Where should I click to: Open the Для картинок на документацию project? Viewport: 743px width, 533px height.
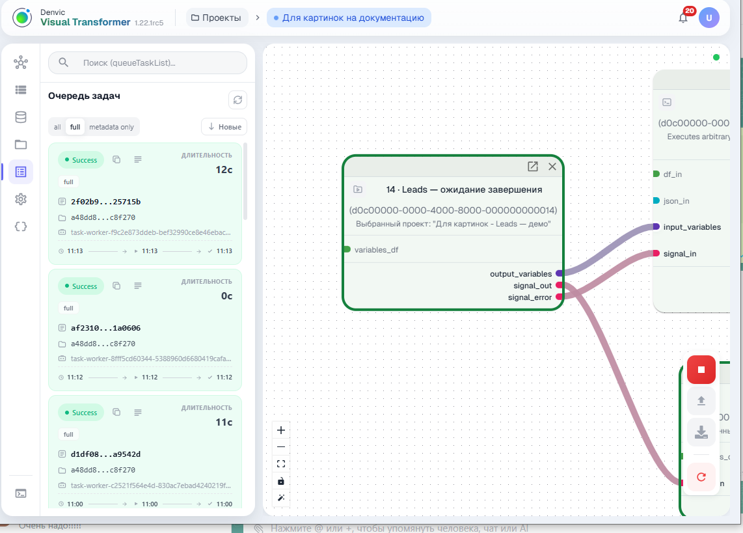(349, 18)
